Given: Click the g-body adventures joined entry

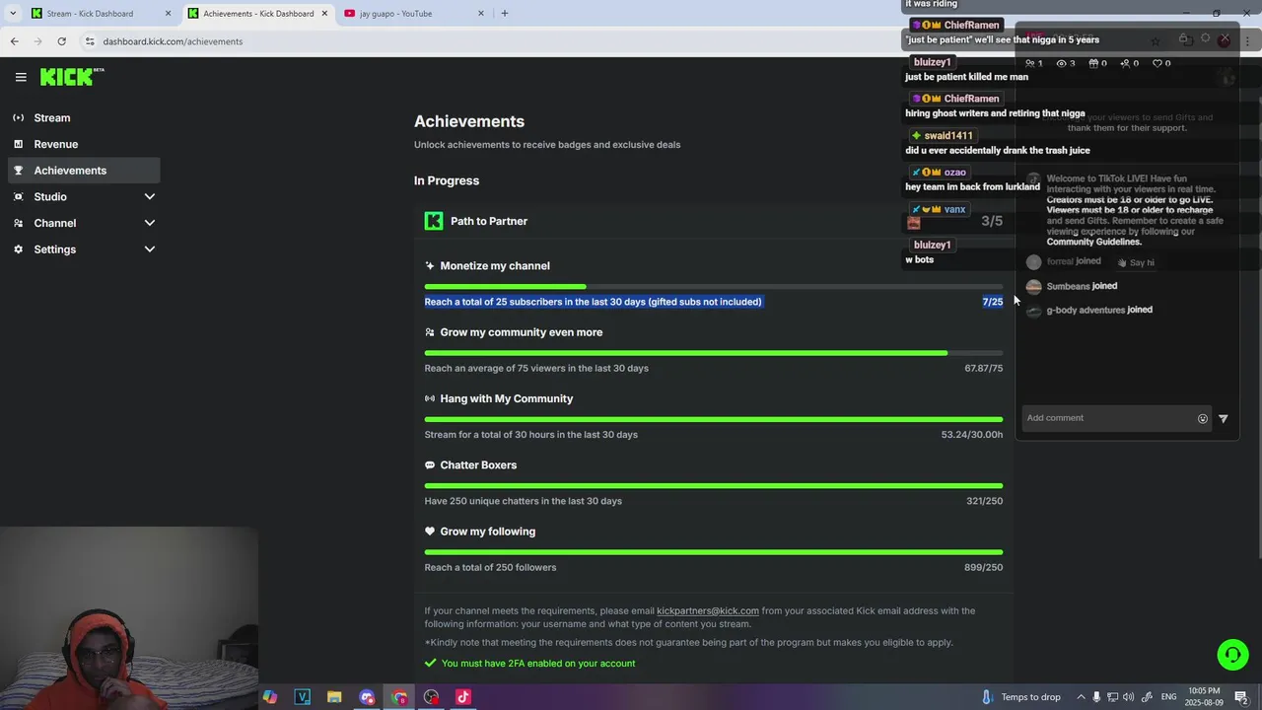Looking at the screenshot, I should pos(1089,310).
